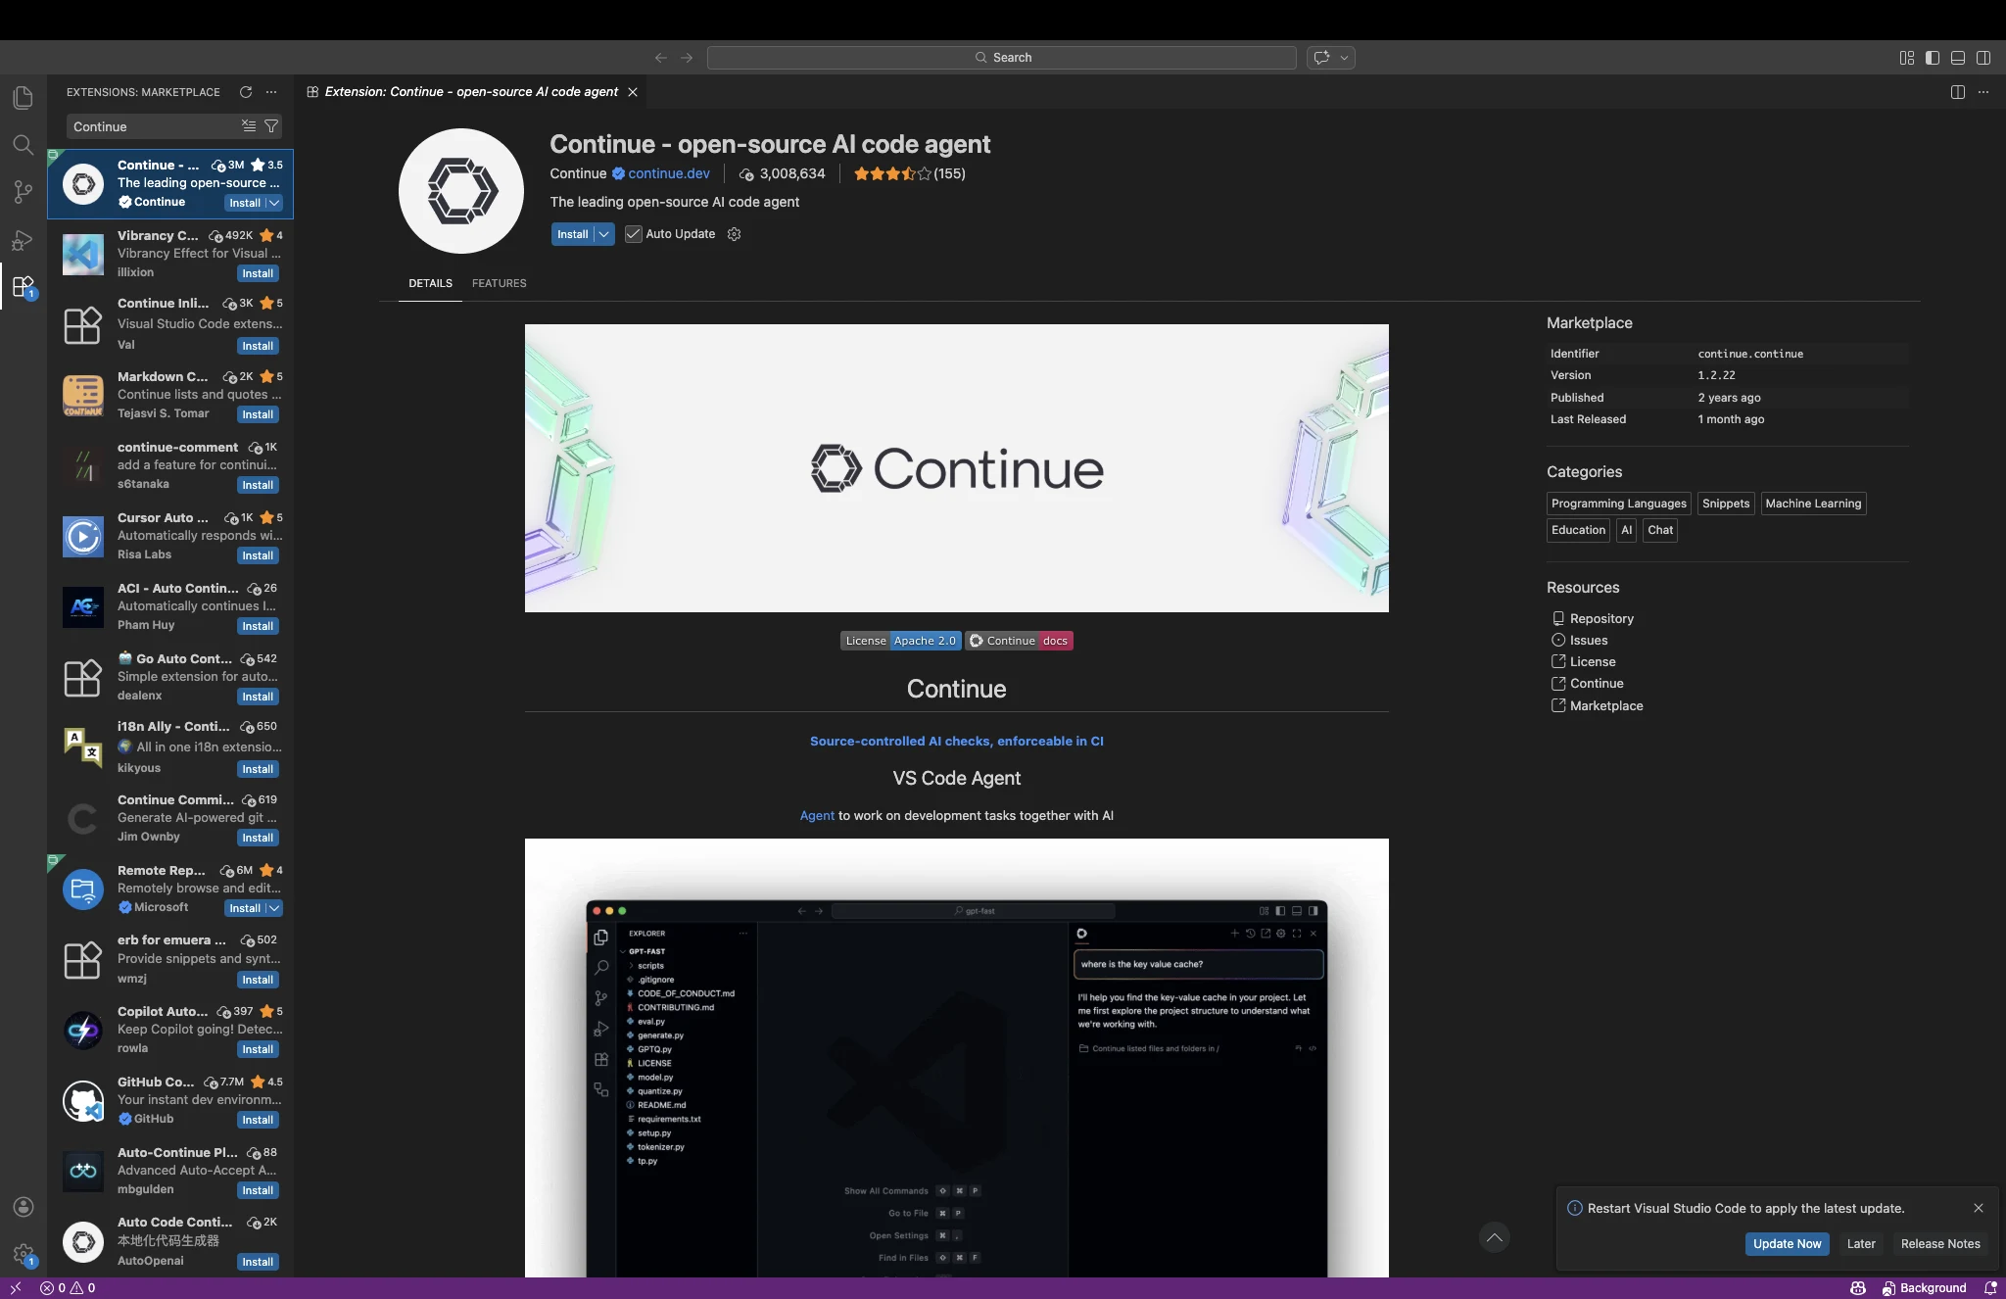This screenshot has width=2006, height=1299.
Task: Switch to the DETAILS tab
Action: pos(430,283)
